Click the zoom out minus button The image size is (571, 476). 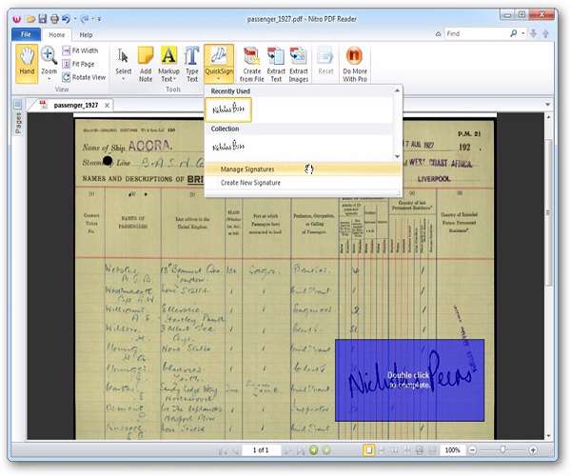(472, 450)
